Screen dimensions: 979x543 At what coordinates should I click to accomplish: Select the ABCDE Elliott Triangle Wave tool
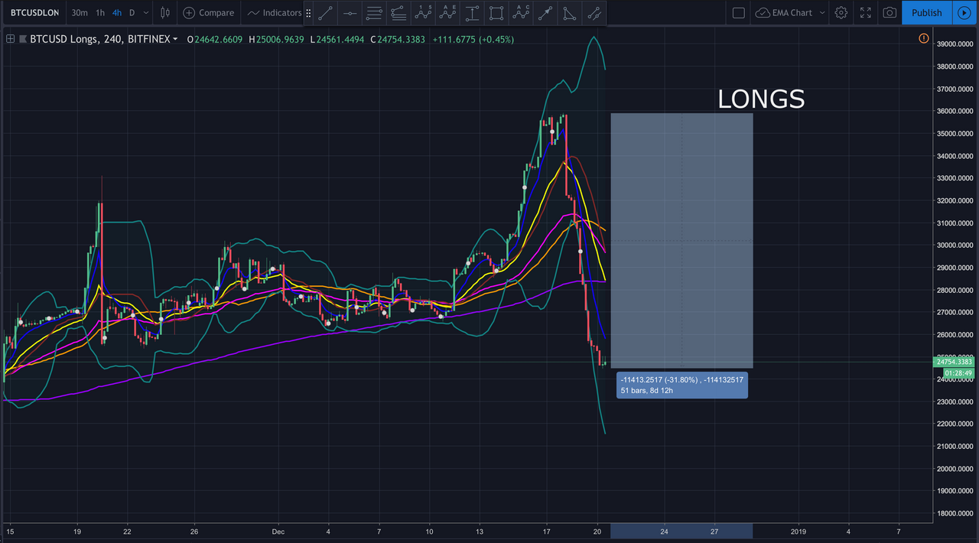447,13
